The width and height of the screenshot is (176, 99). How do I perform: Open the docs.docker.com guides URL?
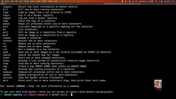(x=92, y=92)
